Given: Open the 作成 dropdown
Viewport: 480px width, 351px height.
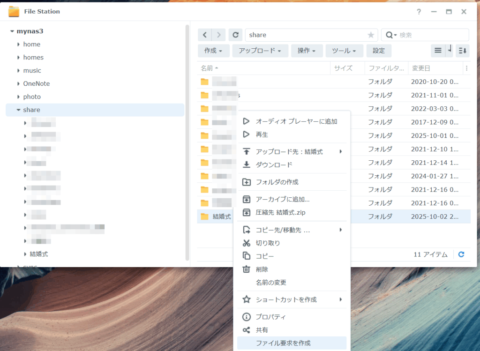Looking at the screenshot, I should 213,51.
